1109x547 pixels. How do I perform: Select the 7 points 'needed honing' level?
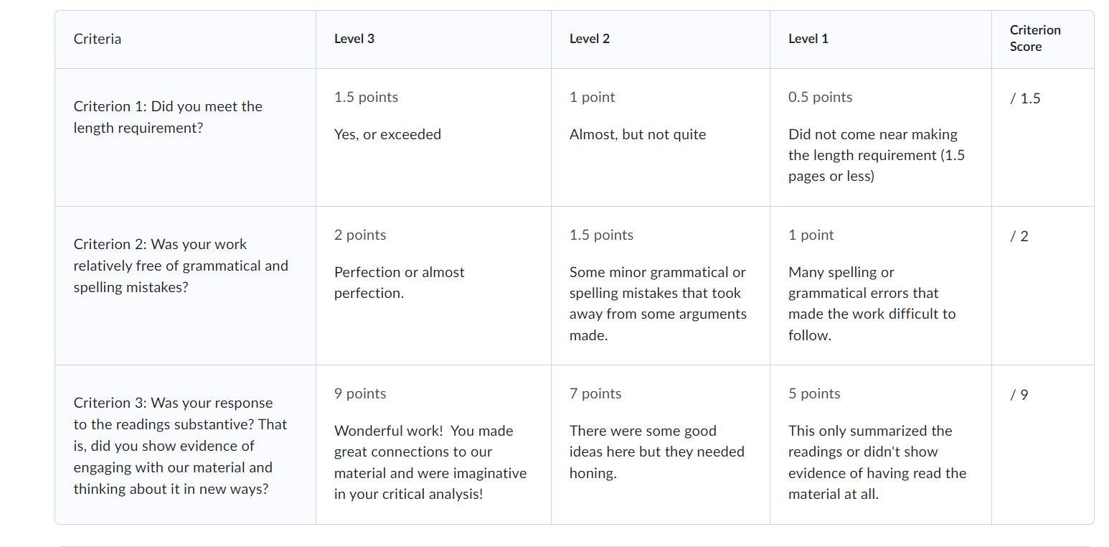pos(656,452)
